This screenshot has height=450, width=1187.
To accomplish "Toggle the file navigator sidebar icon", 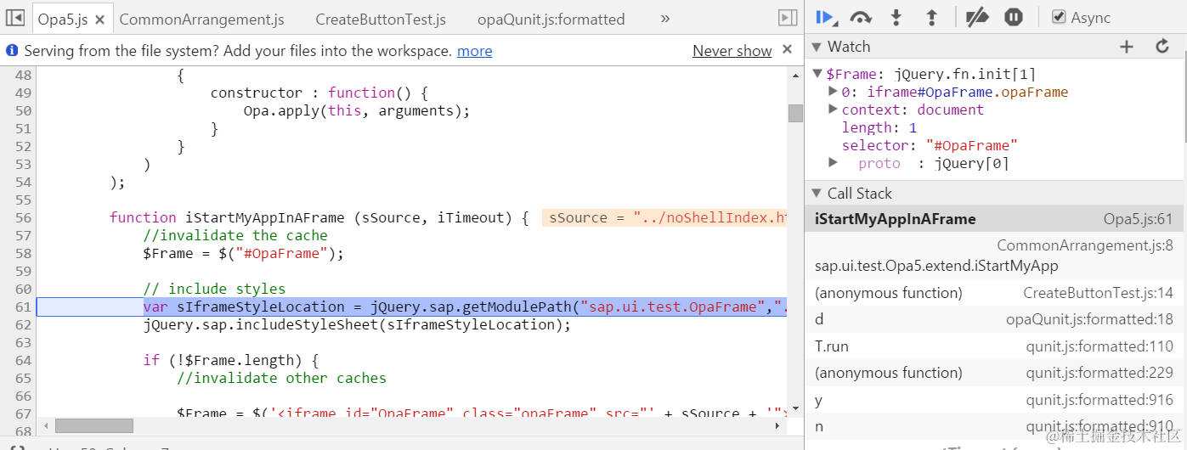I will [x=15, y=18].
